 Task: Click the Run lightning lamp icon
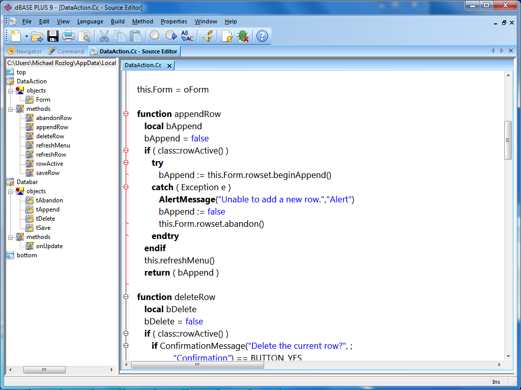[x=208, y=36]
